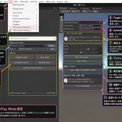Click the Time slider handle
Image resolution: width=122 pixels, height=122 pixels.
[x=81, y=52]
